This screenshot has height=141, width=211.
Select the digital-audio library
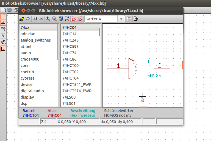(x=38, y=91)
